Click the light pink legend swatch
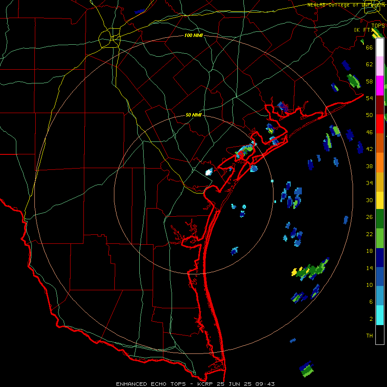Screen dimensions: 387x387 pyautogui.click(x=380, y=66)
